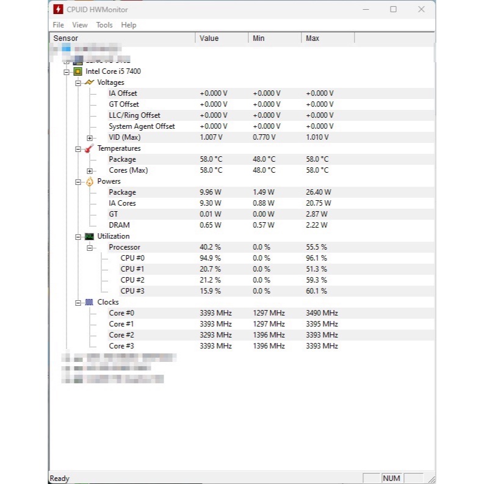Image resolution: width=484 pixels, height=484 pixels.
Task: Click the Utilization graph icon
Action: coord(89,236)
